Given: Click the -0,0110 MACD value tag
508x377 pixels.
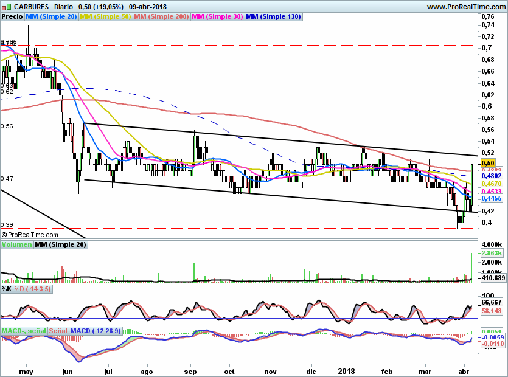Looking at the screenshot, I should coord(493,344).
